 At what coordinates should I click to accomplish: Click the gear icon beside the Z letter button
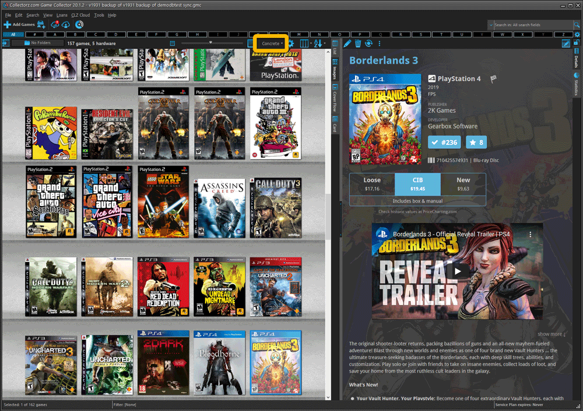click(577, 34)
